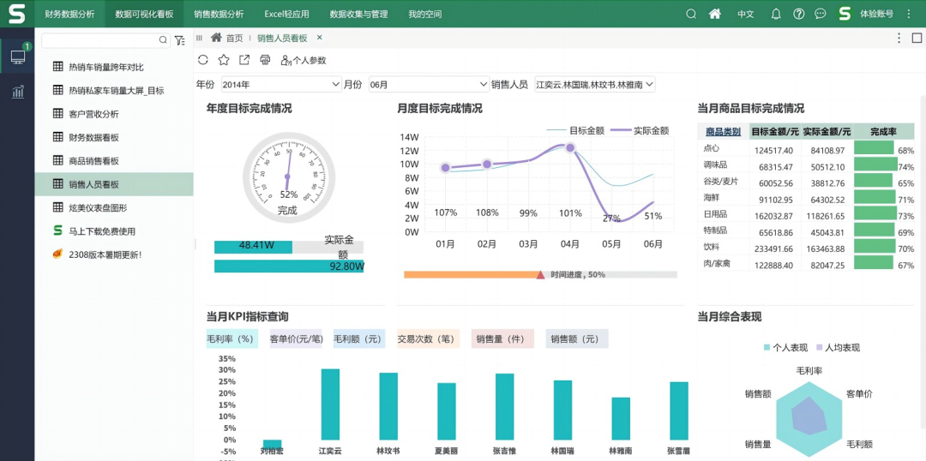This screenshot has width=926, height=461.
Task: Close the 销售人员看板 tab
Action: tap(320, 37)
